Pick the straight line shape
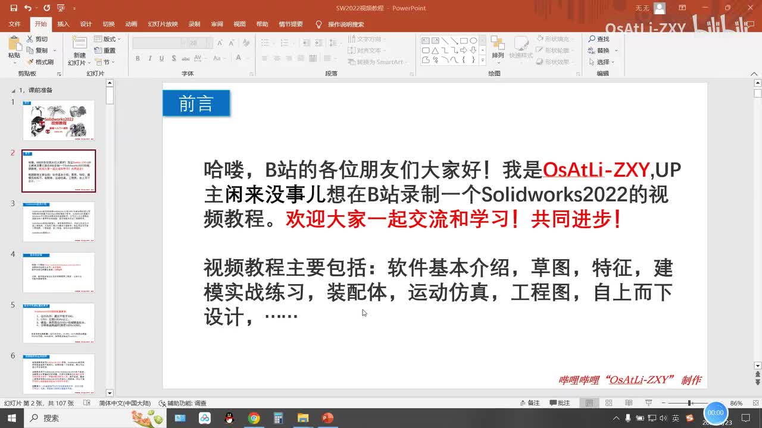The image size is (762, 428). [x=445, y=40]
